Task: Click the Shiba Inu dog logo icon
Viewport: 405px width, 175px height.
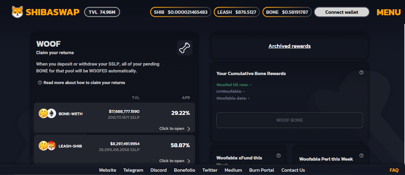Action: [x=17, y=12]
